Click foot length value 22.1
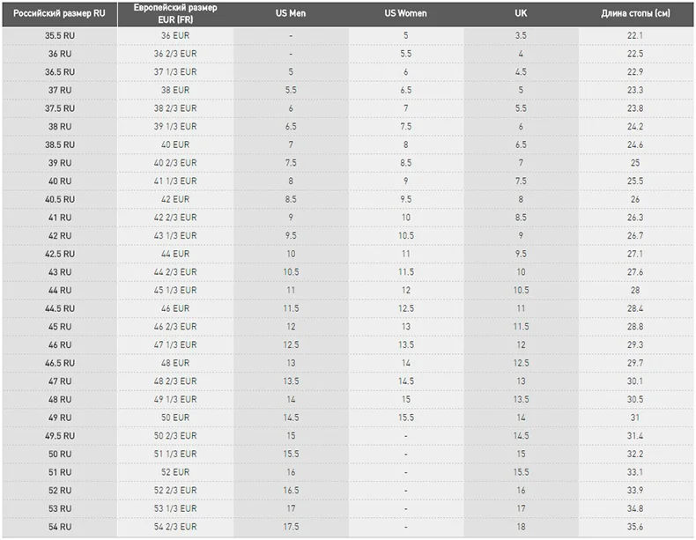 [635, 35]
